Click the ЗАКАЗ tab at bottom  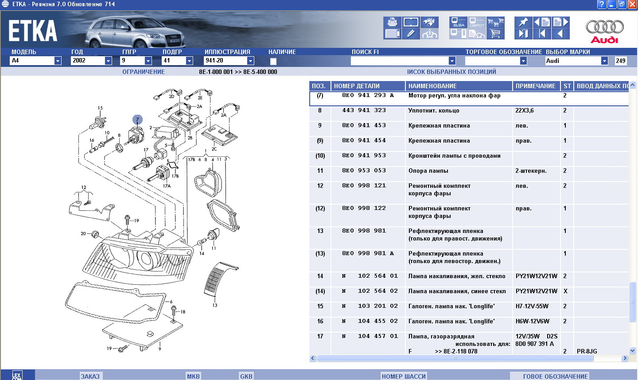(90, 376)
